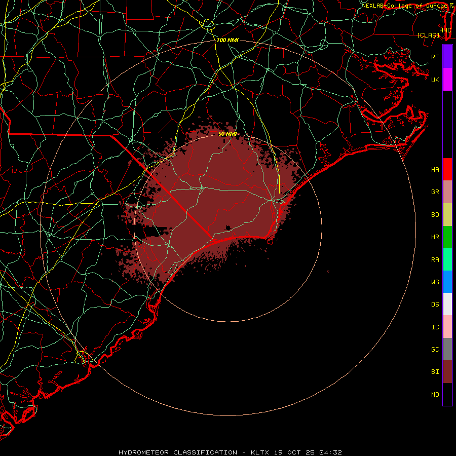Image resolution: width=456 pixels, height=456 pixels.
Task: Click the IC light pink legend swatch
Action: click(447, 327)
